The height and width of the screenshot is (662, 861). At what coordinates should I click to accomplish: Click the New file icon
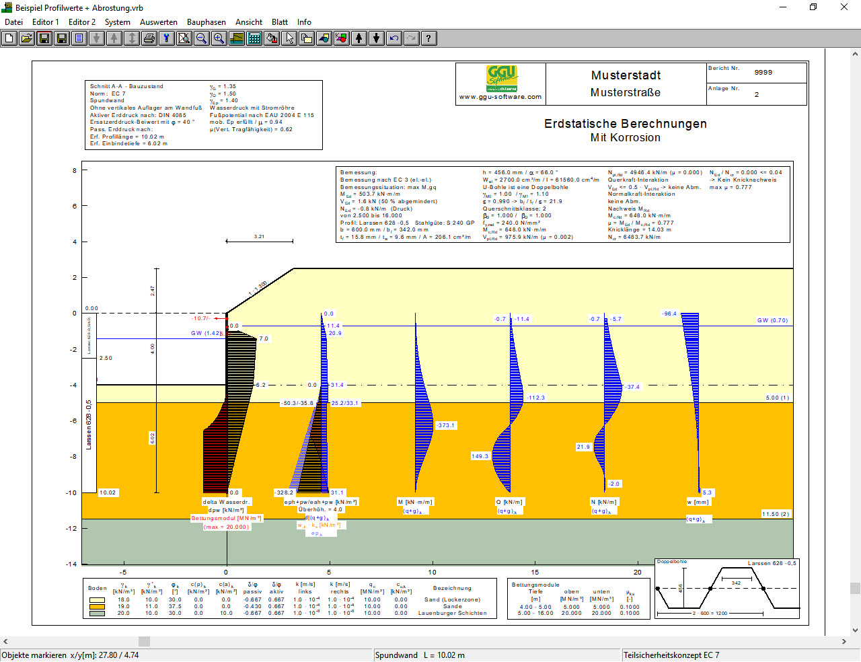[x=9, y=38]
